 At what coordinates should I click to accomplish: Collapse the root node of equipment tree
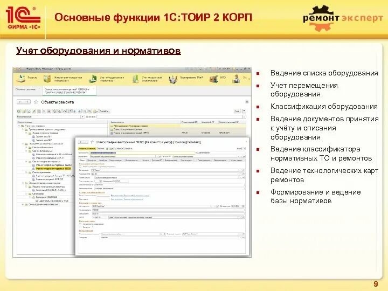tap(19, 126)
